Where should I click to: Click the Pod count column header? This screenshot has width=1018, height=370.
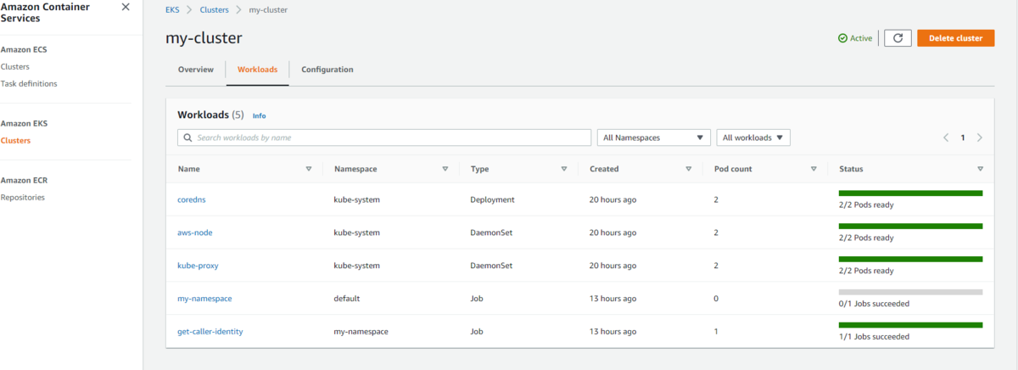pyautogui.click(x=733, y=169)
